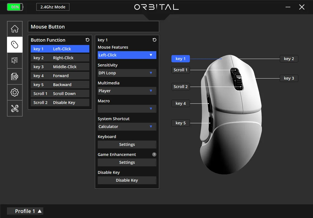The width and height of the screenshot is (313, 218).
Task: Open the settings gear in the sidebar
Action: coord(15,93)
